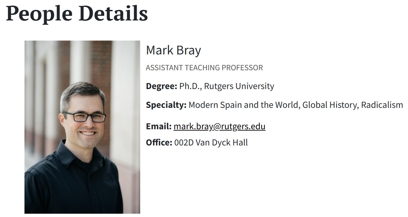Image resolution: width=408 pixels, height=217 pixels.
Task: Click the mark.bray@rutgers.edu email link
Action: (x=219, y=126)
